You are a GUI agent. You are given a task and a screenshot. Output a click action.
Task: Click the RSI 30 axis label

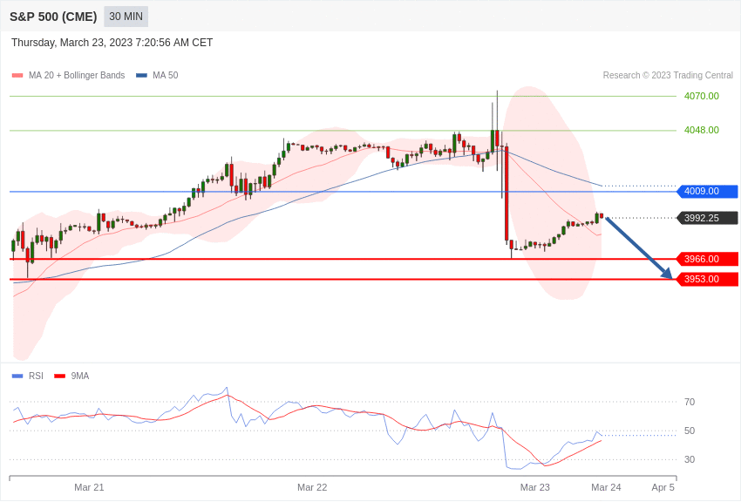(690, 459)
